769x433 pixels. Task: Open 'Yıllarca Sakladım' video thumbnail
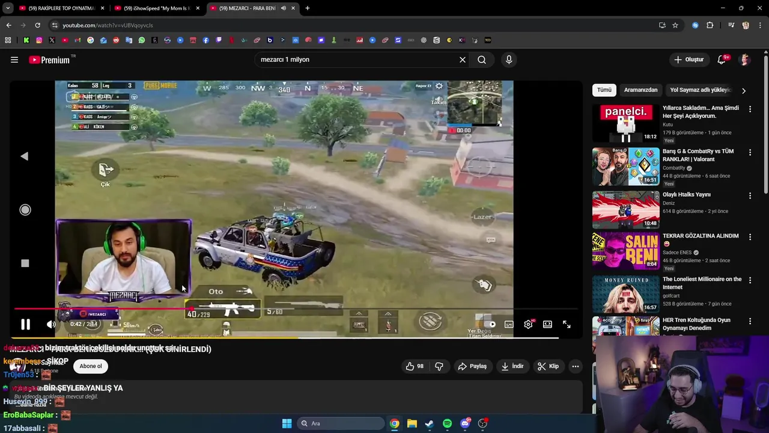pyautogui.click(x=625, y=123)
